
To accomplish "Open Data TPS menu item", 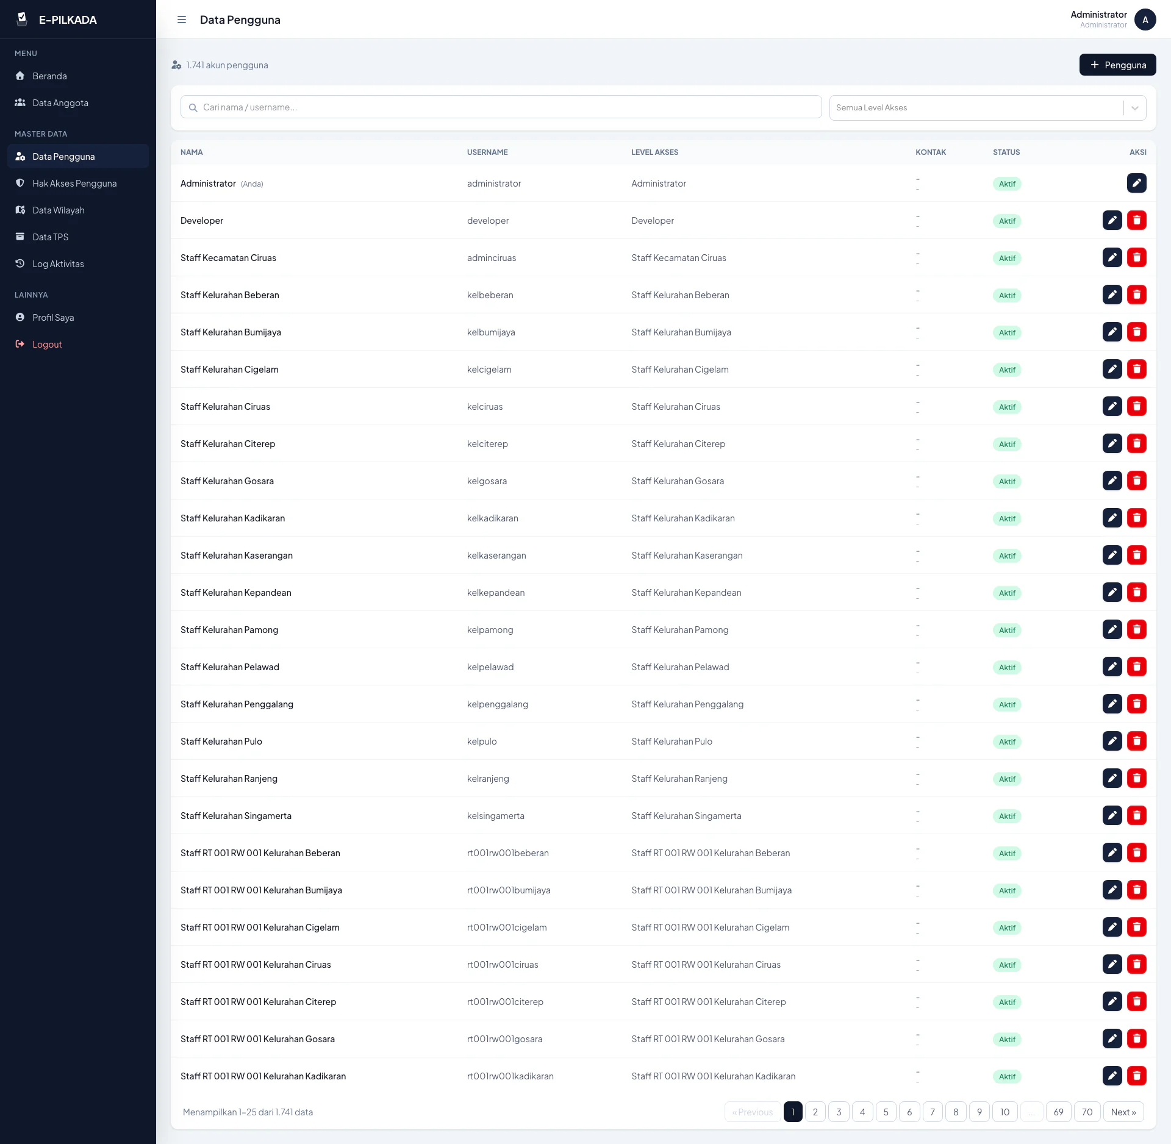I will click(78, 237).
